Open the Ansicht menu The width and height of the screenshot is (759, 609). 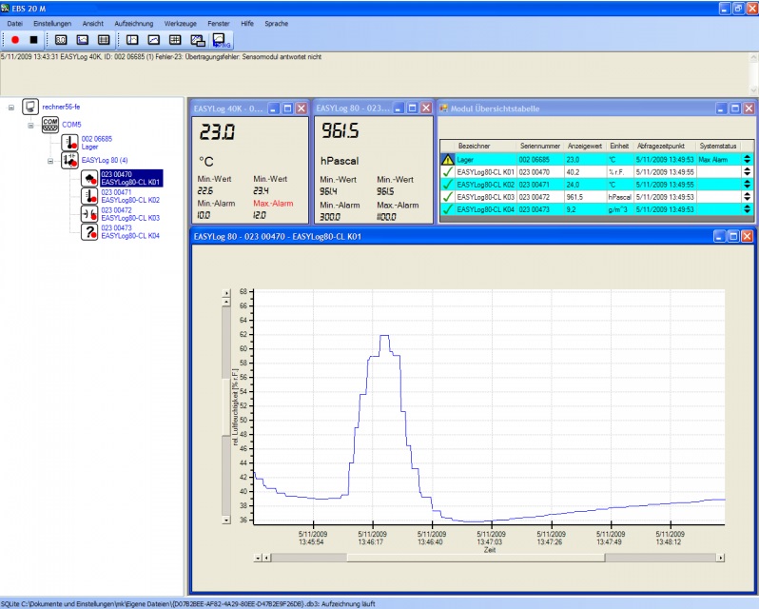pyautogui.click(x=93, y=23)
